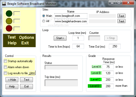Click the Level D response time field
Screen dimensions: 136x97
[108, 86]
